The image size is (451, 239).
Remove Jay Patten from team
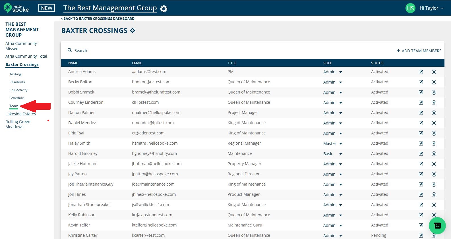[434, 174]
